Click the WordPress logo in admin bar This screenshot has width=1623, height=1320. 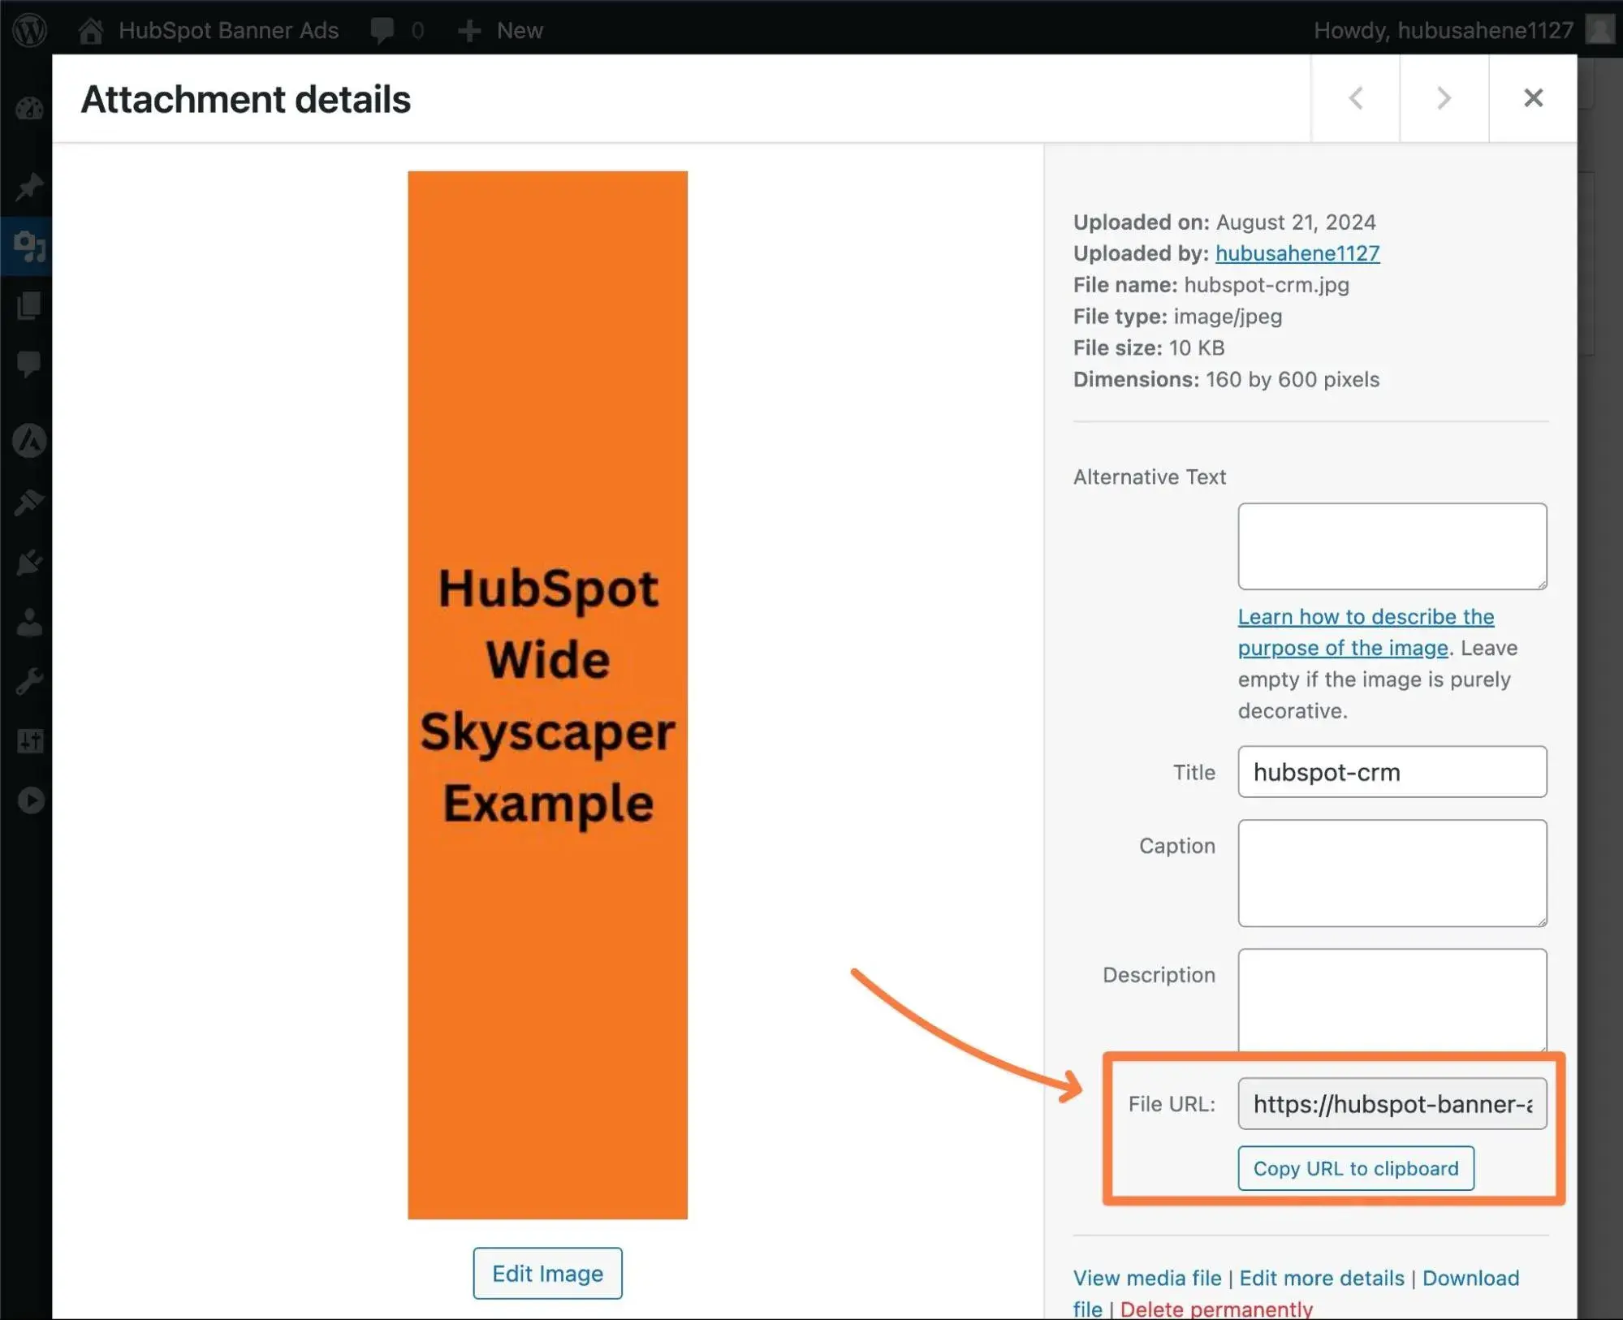pyautogui.click(x=30, y=30)
